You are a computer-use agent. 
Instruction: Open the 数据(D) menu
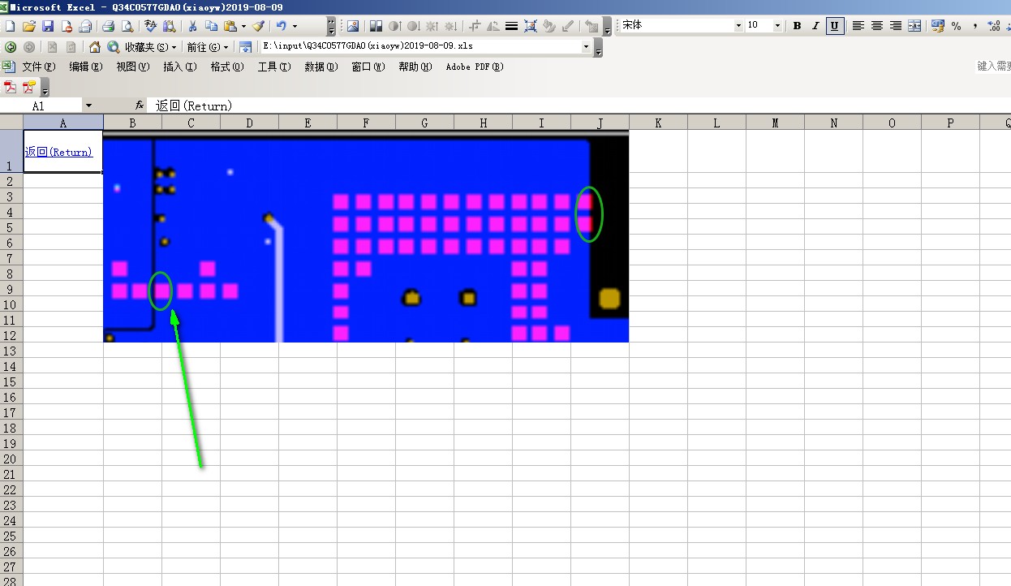click(x=321, y=67)
